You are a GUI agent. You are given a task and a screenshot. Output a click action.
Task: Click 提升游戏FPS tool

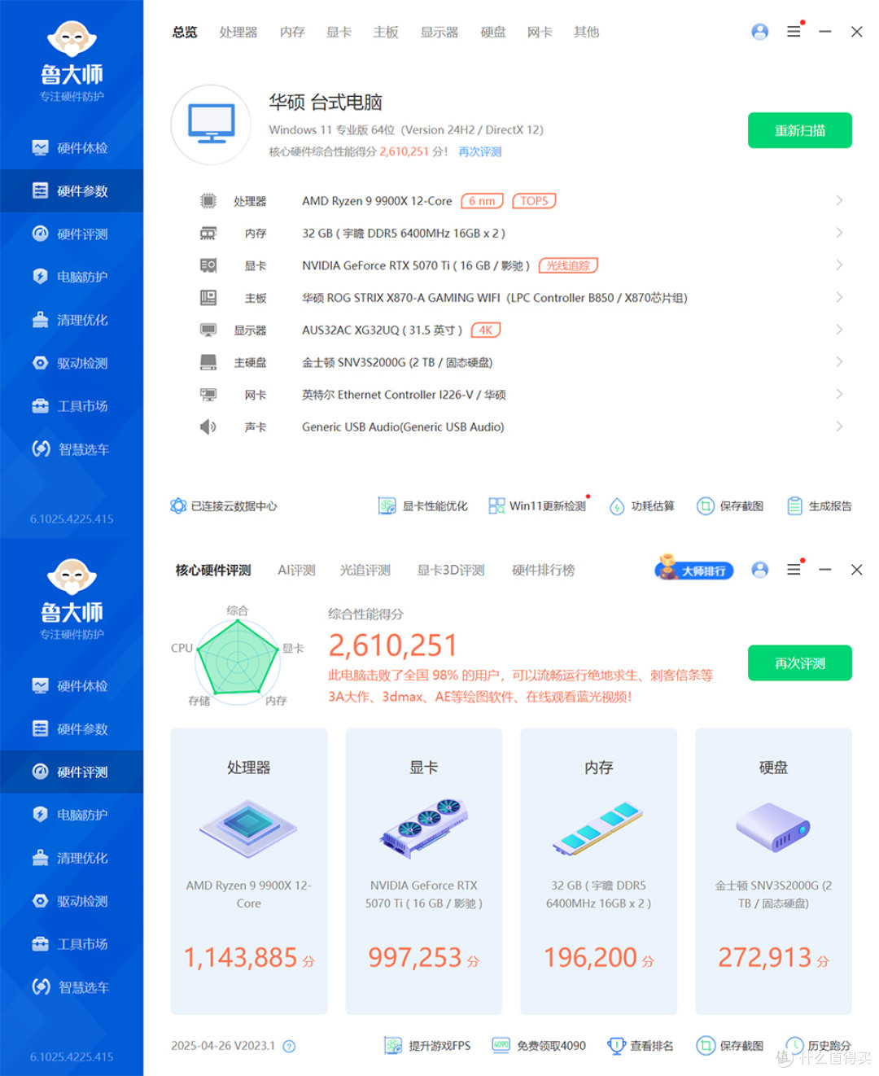coord(428,1046)
